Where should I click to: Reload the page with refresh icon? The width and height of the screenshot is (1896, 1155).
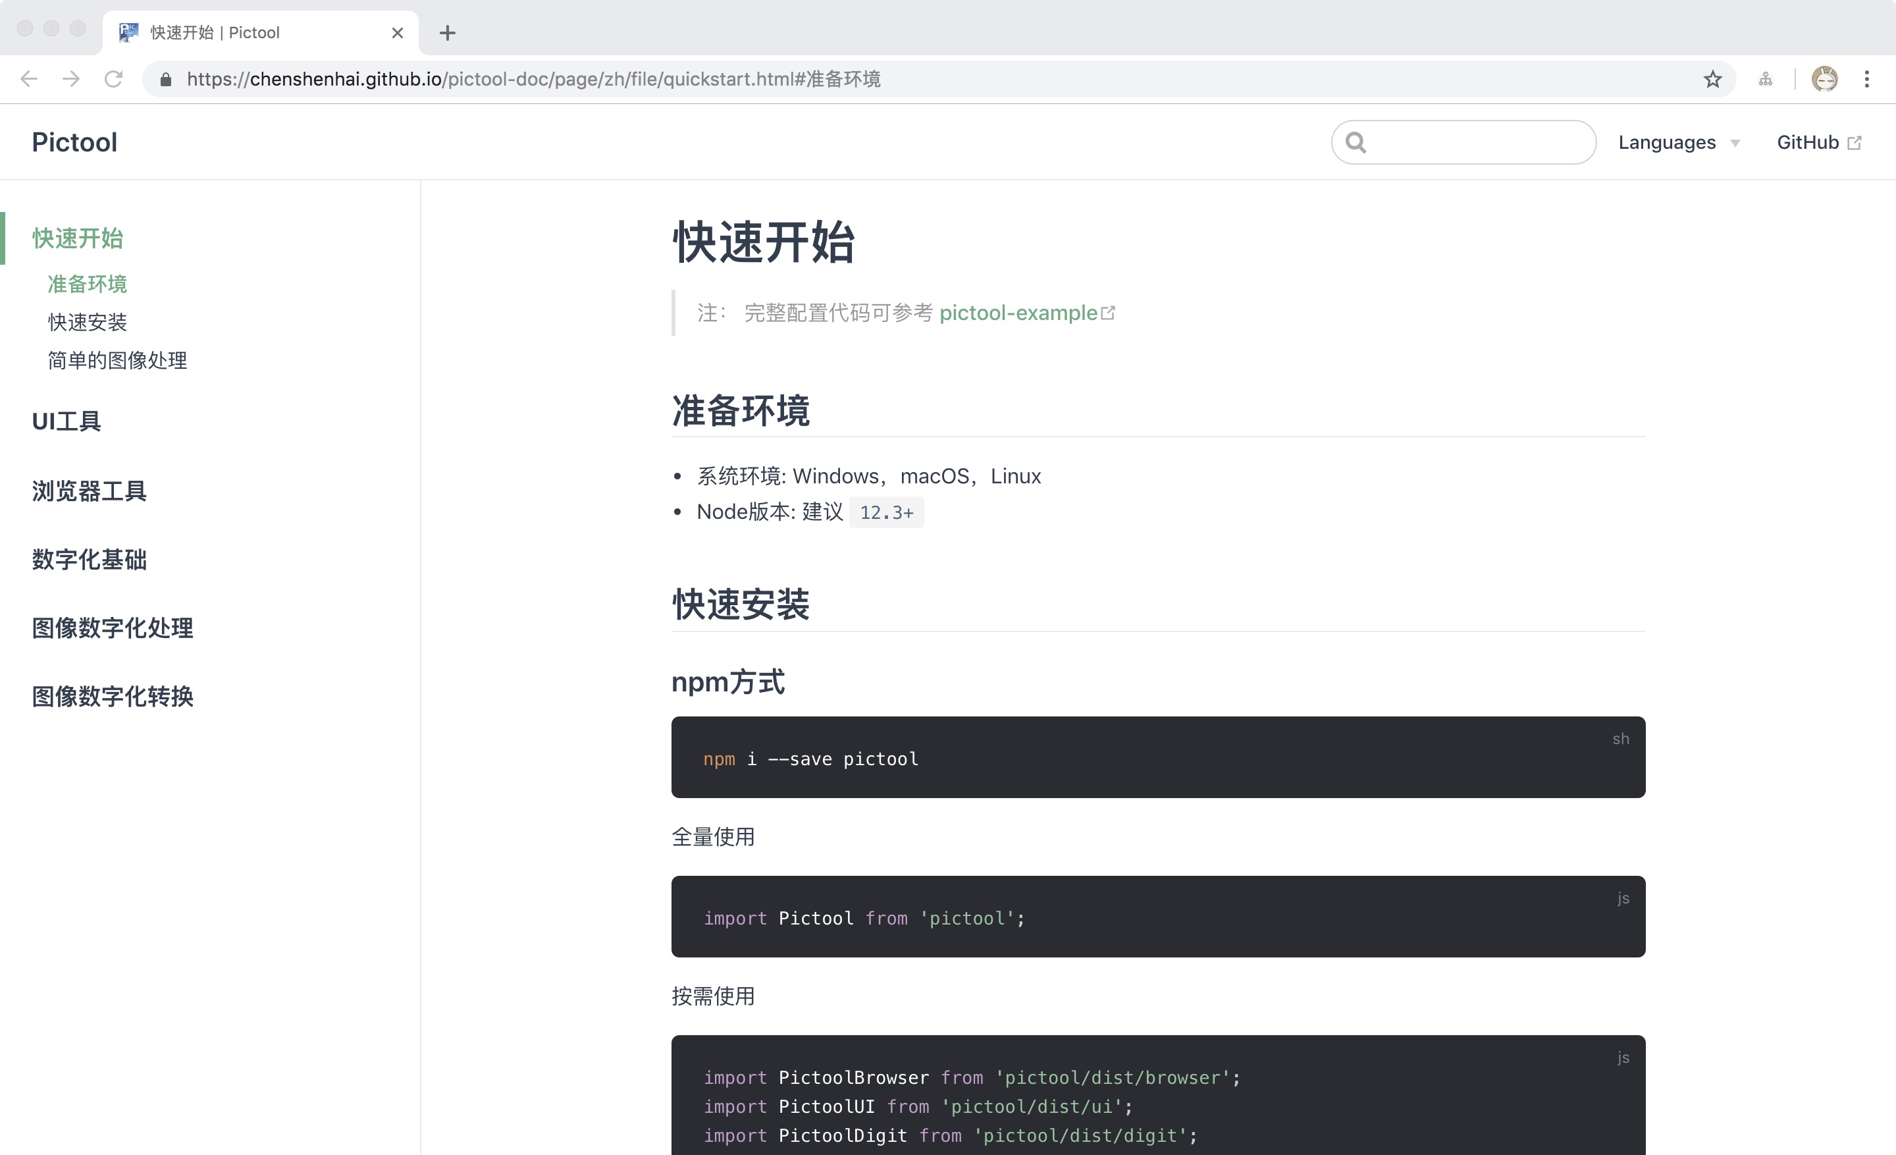click(x=114, y=78)
